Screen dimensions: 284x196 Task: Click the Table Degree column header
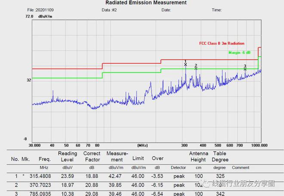coord(220,156)
